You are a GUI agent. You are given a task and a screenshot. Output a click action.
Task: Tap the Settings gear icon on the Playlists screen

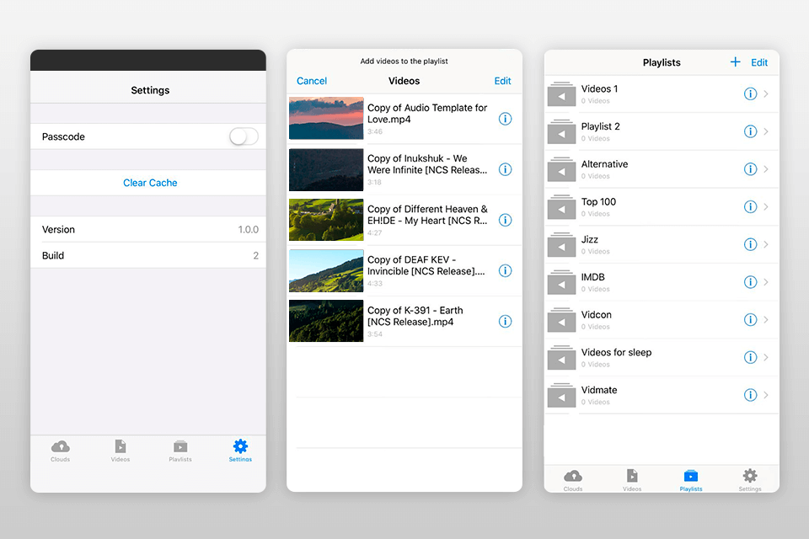[749, 479]
